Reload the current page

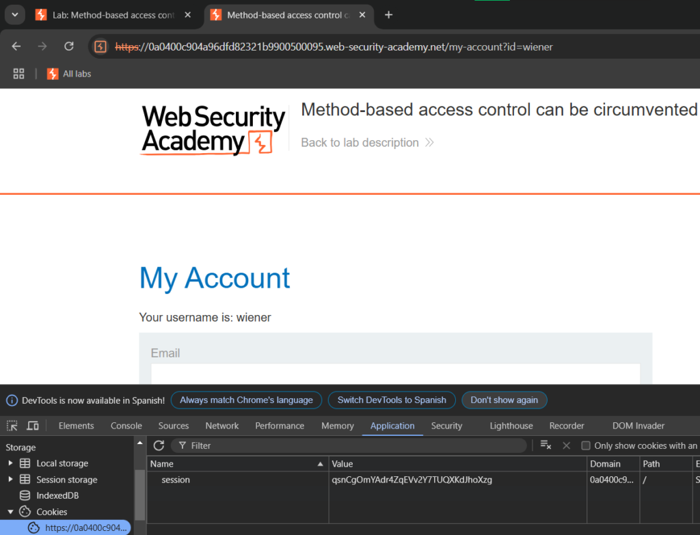(69, 46)
